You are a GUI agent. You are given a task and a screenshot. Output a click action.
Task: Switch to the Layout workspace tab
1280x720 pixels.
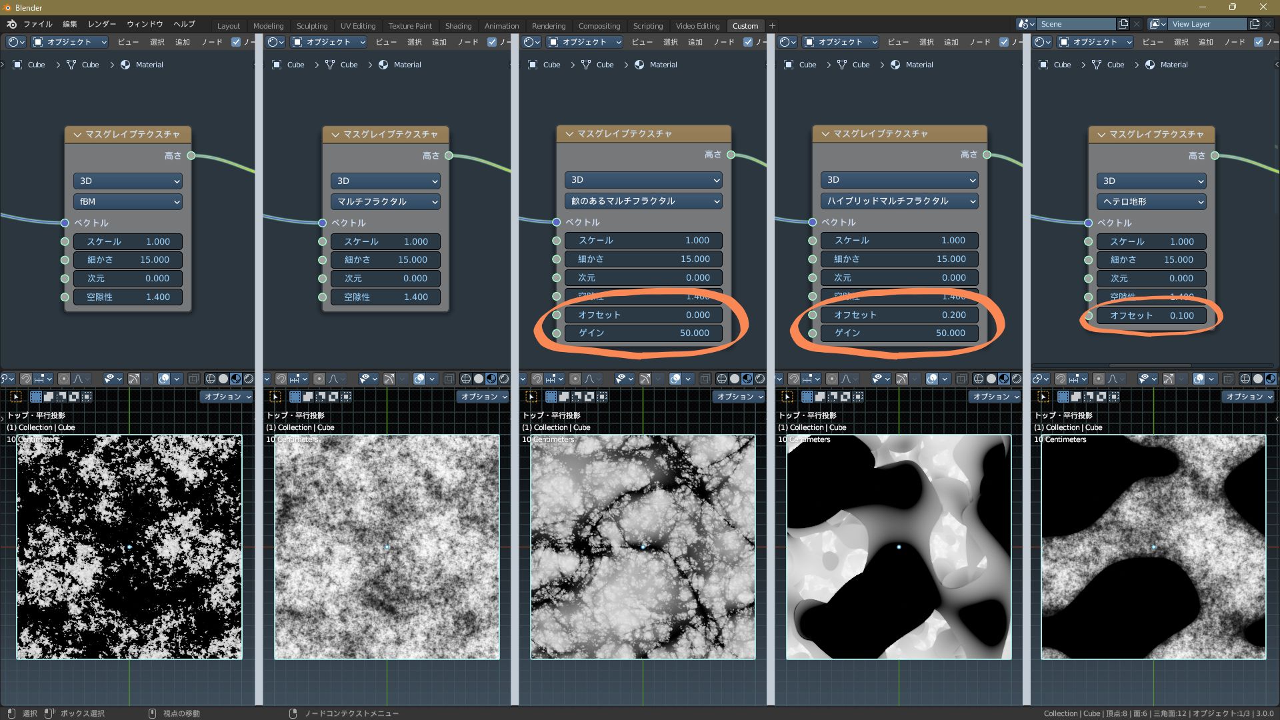pos(229,26)
